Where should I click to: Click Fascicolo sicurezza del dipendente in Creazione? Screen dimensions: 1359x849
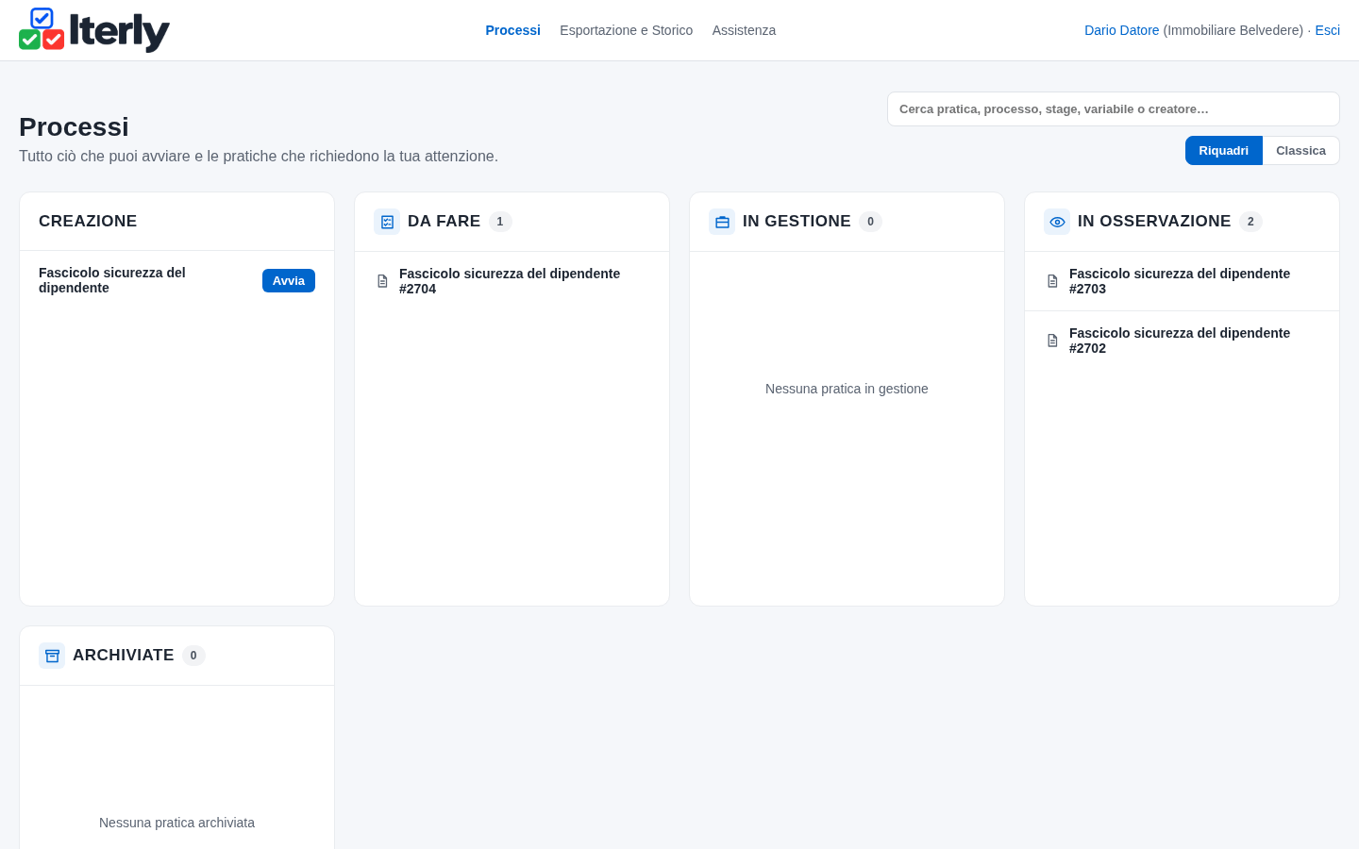click(x=112, y=280)
